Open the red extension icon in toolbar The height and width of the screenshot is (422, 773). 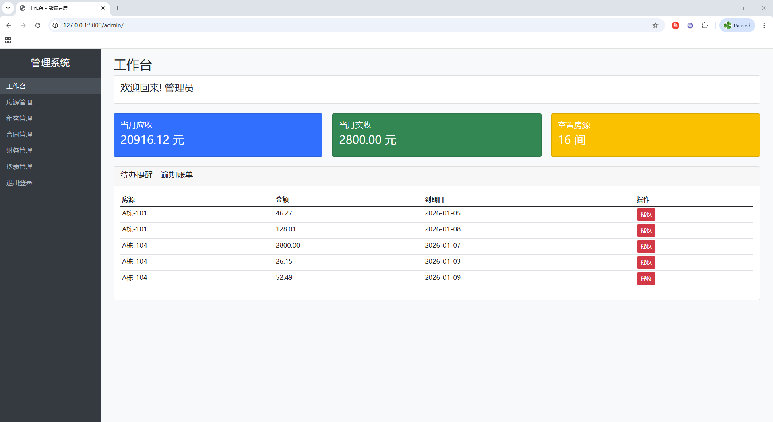[x=676, y=25]
